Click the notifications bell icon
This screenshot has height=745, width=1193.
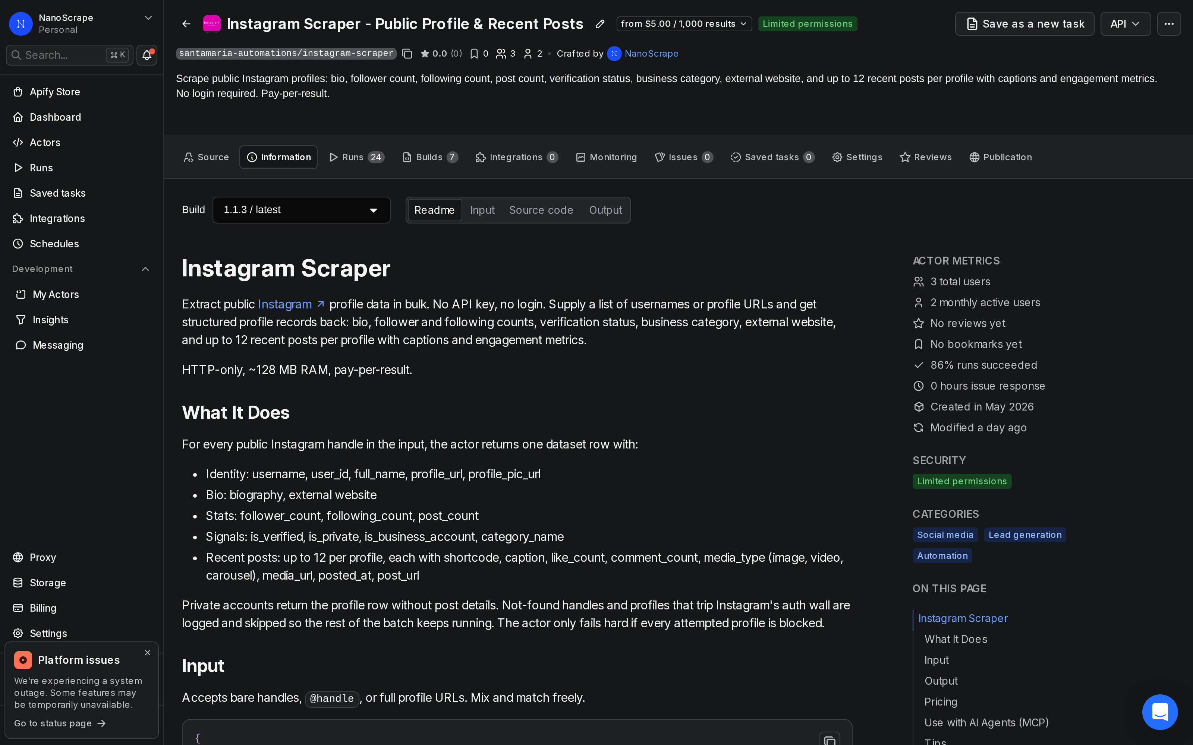point(147,55)
